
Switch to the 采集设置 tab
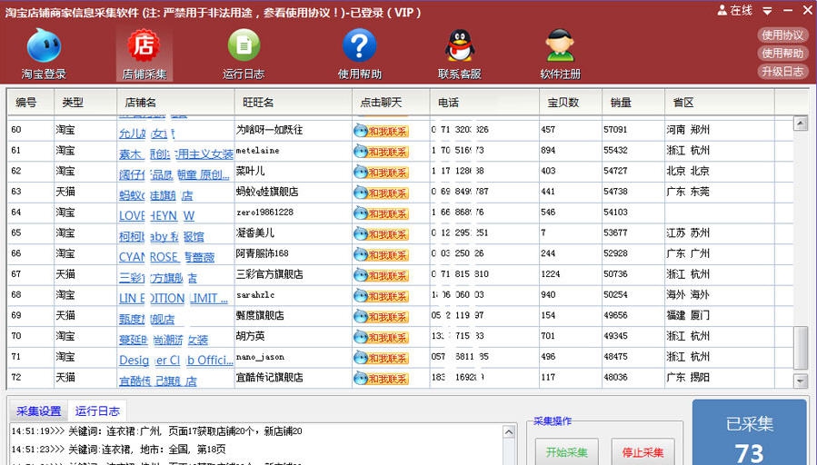[x=38, y=411]
